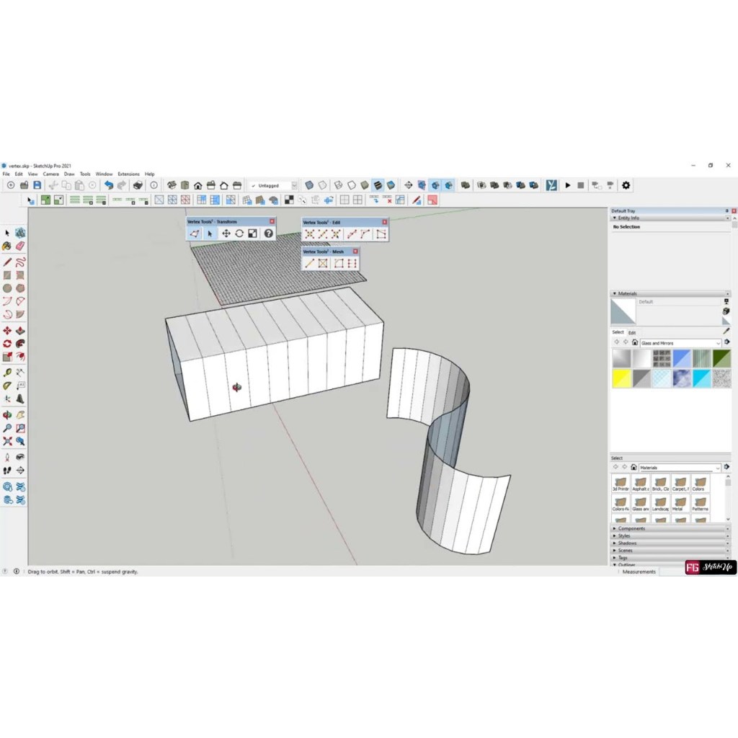The width and height of the screenshot is (738, 738).
Task: Select the Eraser tool in left toolbar
Action: (x=20, y=246)
